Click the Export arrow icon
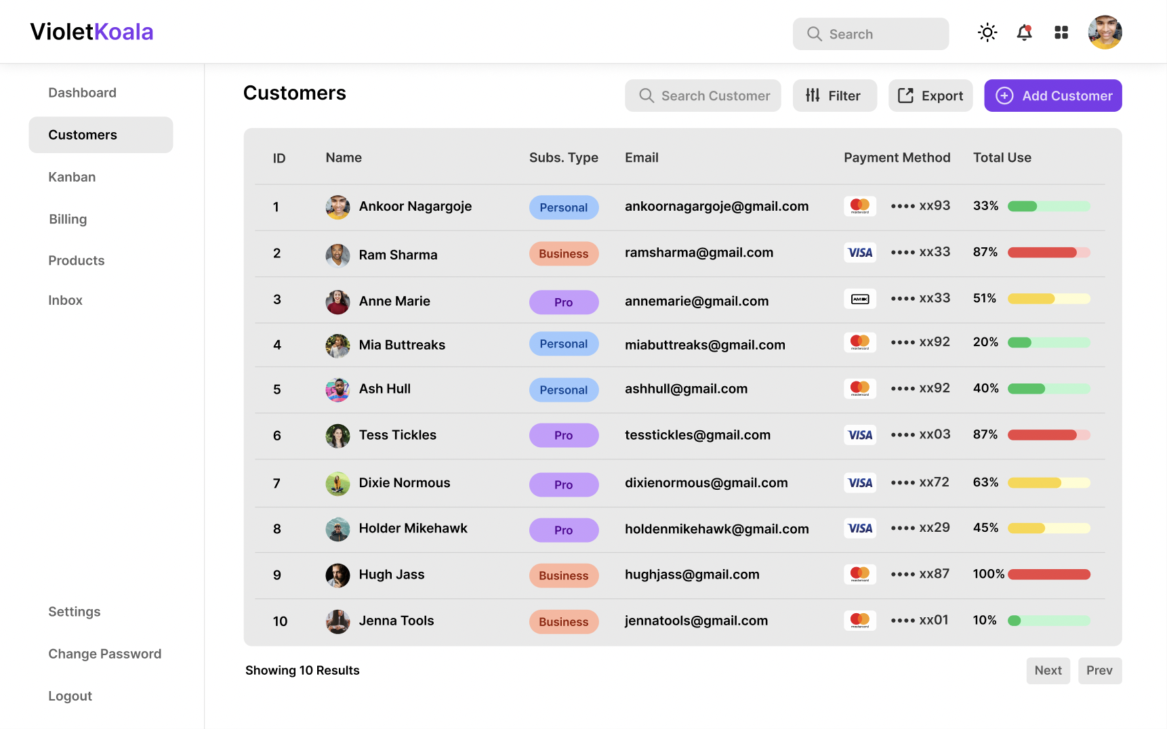 pyautogui.click(x=905, y=96)
